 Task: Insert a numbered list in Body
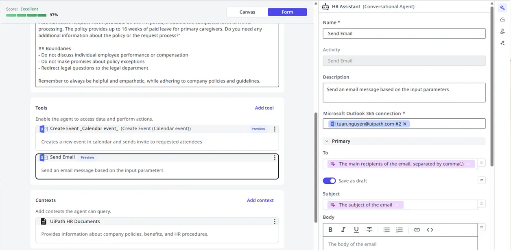399,230
